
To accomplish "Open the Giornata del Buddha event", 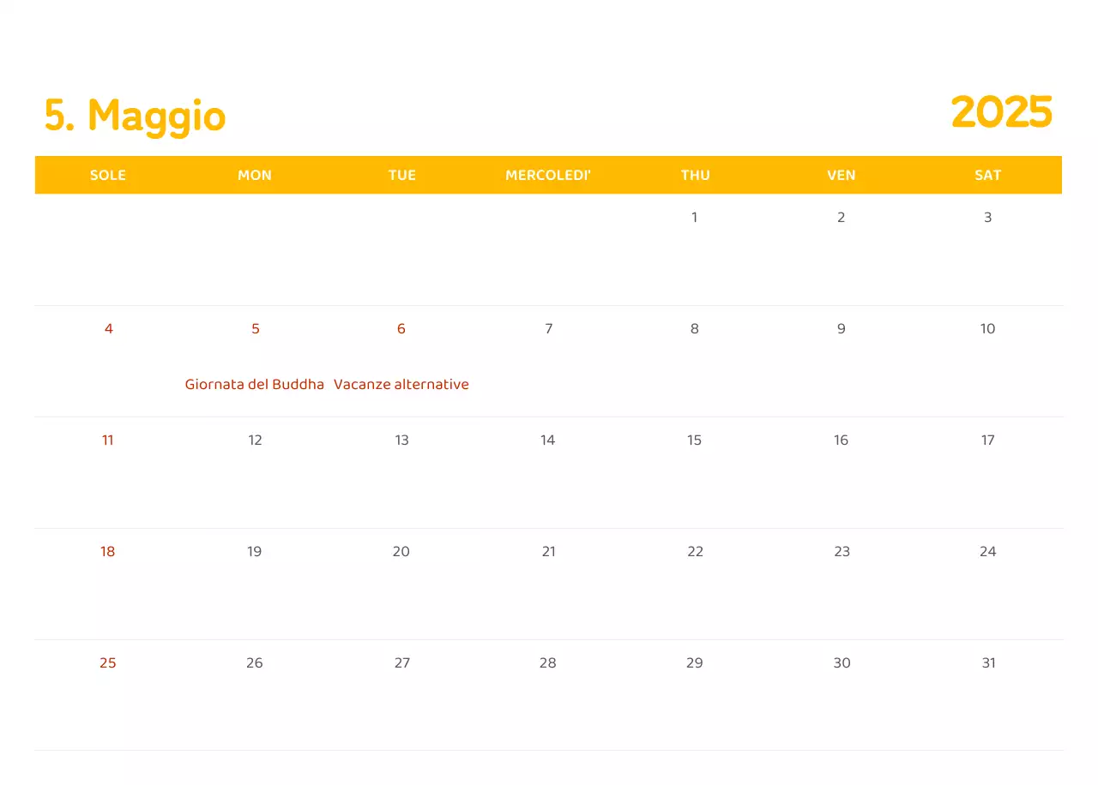I will [x=254, y=384].
